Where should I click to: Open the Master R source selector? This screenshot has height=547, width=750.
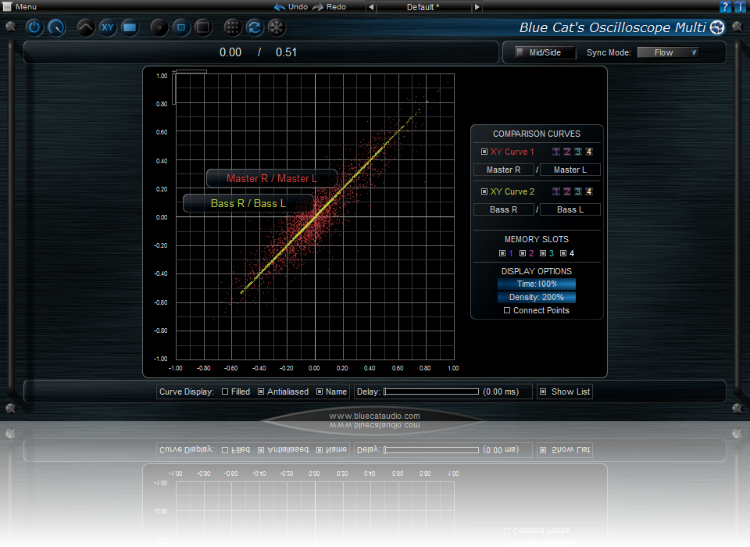[x=503, y=170]
